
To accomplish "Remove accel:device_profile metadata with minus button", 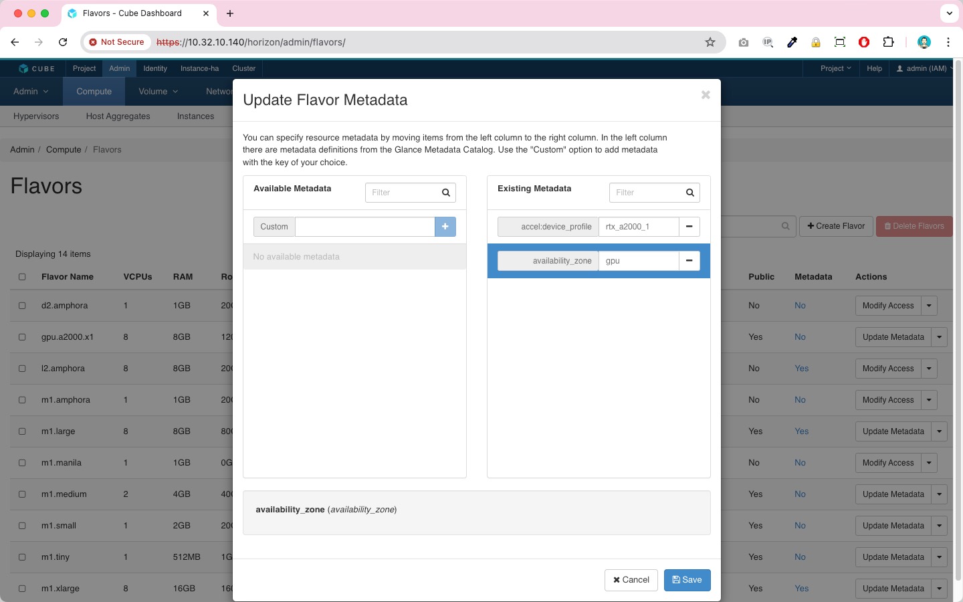I will click(689, 227).
